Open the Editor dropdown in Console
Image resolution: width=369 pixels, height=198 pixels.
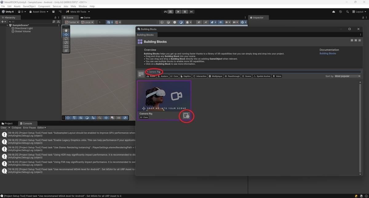(42, 128)
